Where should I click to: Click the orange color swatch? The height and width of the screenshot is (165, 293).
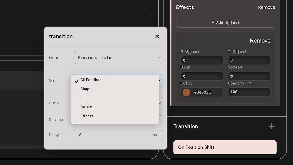point(186,92)
